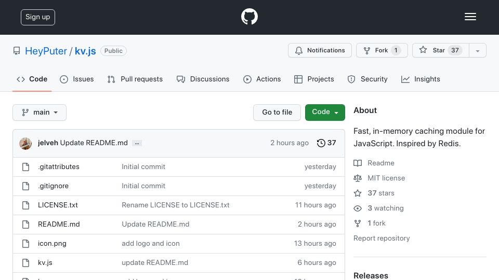The height and width of the screenshot is (280, 499).
Task: Click the book icon beside Readme
Action: [x=358, y=163]
